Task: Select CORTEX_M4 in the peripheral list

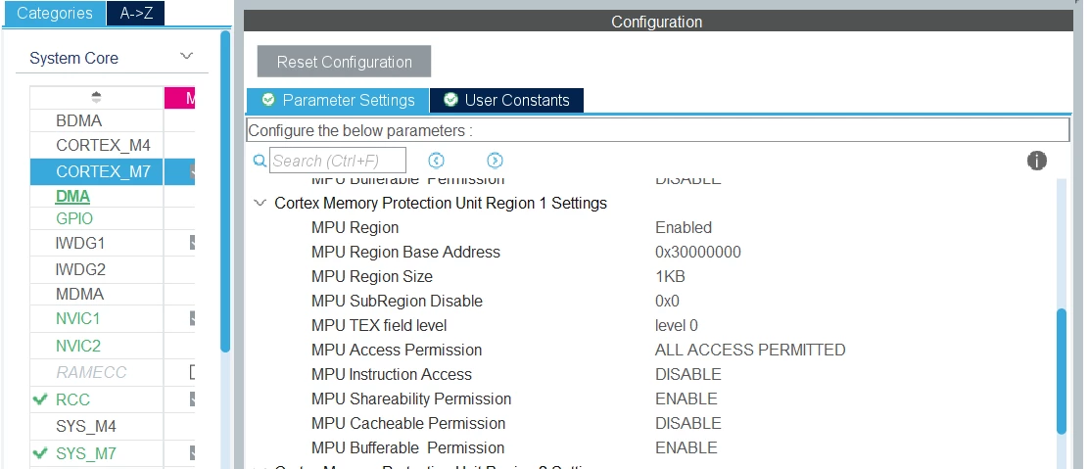Action: point(103,145)
